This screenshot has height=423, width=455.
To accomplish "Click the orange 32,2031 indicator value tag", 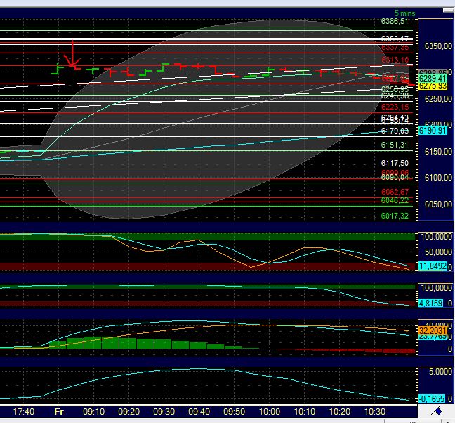I will coord(433,330).
